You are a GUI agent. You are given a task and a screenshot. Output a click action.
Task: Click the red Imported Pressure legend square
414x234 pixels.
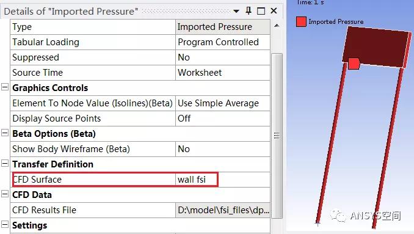[x=301, y=21]
